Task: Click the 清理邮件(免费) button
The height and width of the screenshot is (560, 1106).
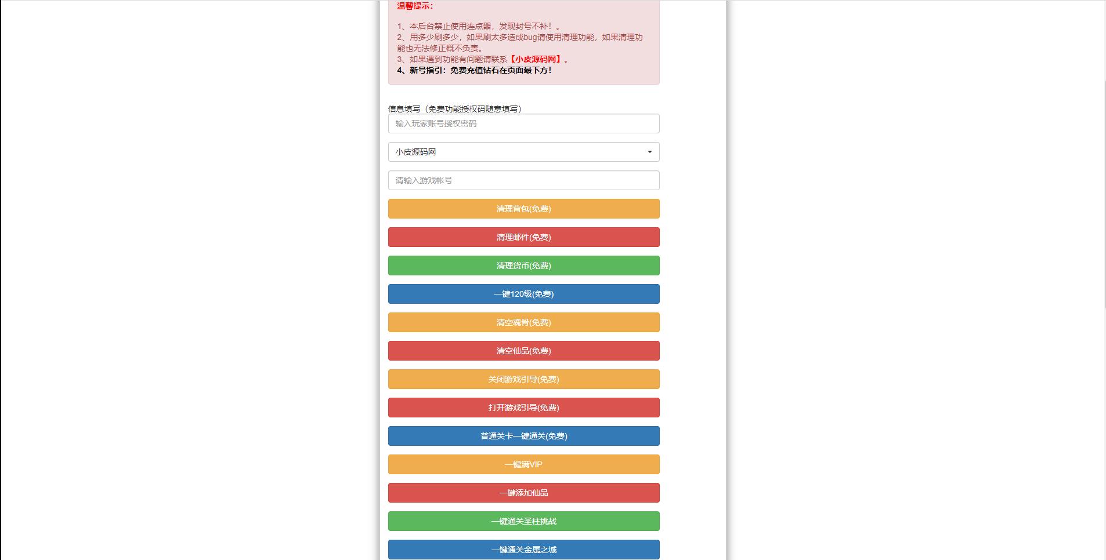Action: coord(523,237)
